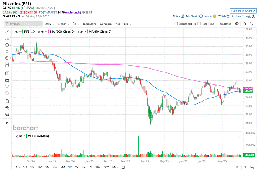
Task: Redo the last chart action
Action: pos(7,93)
